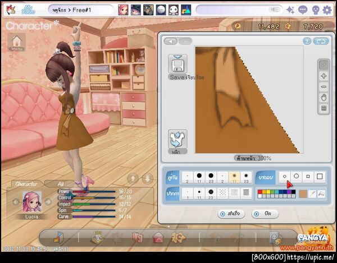Screen dimensions: 337x263
Task: Open the help question mark button
Action: (307, 41)
